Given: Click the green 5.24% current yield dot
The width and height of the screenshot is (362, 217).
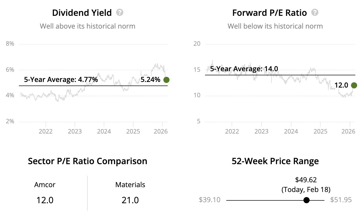Looking at the screenshot, I should coord(166,80).
